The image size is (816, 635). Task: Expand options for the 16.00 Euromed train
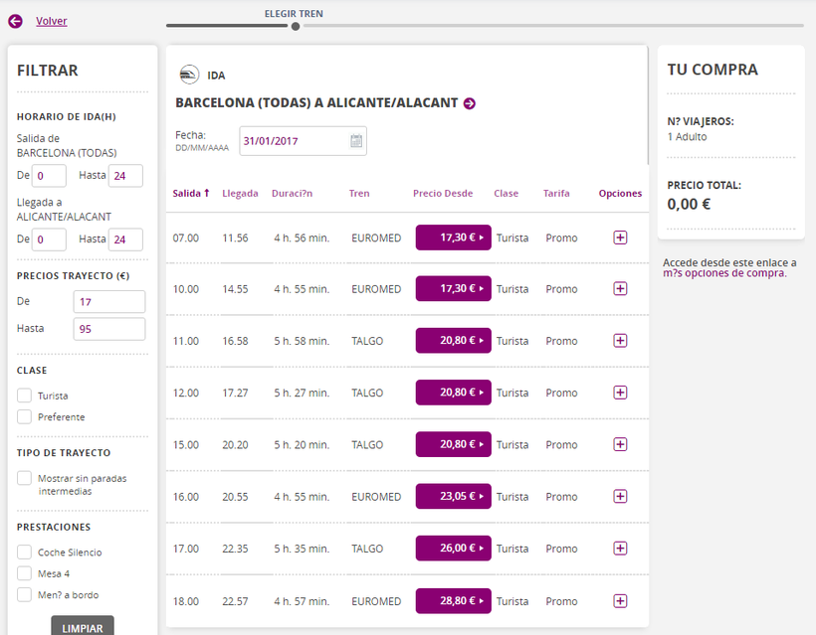click(x=620, y=497)
